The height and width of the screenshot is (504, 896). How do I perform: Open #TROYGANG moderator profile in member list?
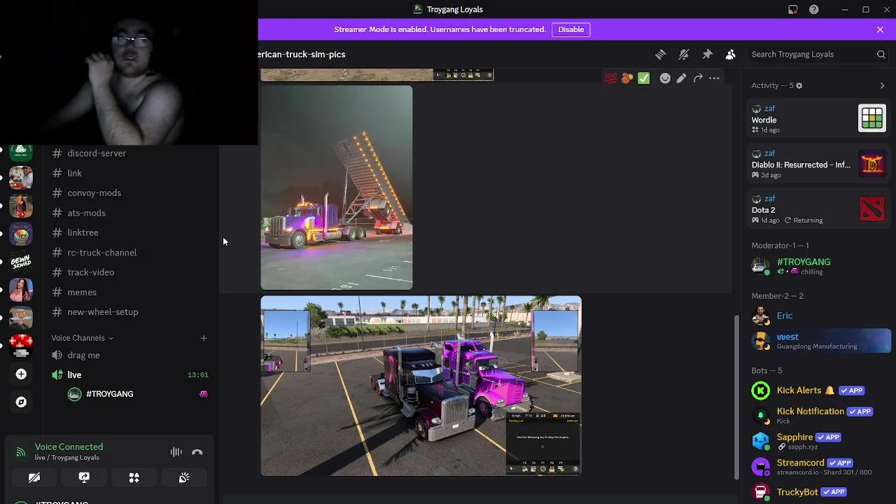(x=819, y=266)
